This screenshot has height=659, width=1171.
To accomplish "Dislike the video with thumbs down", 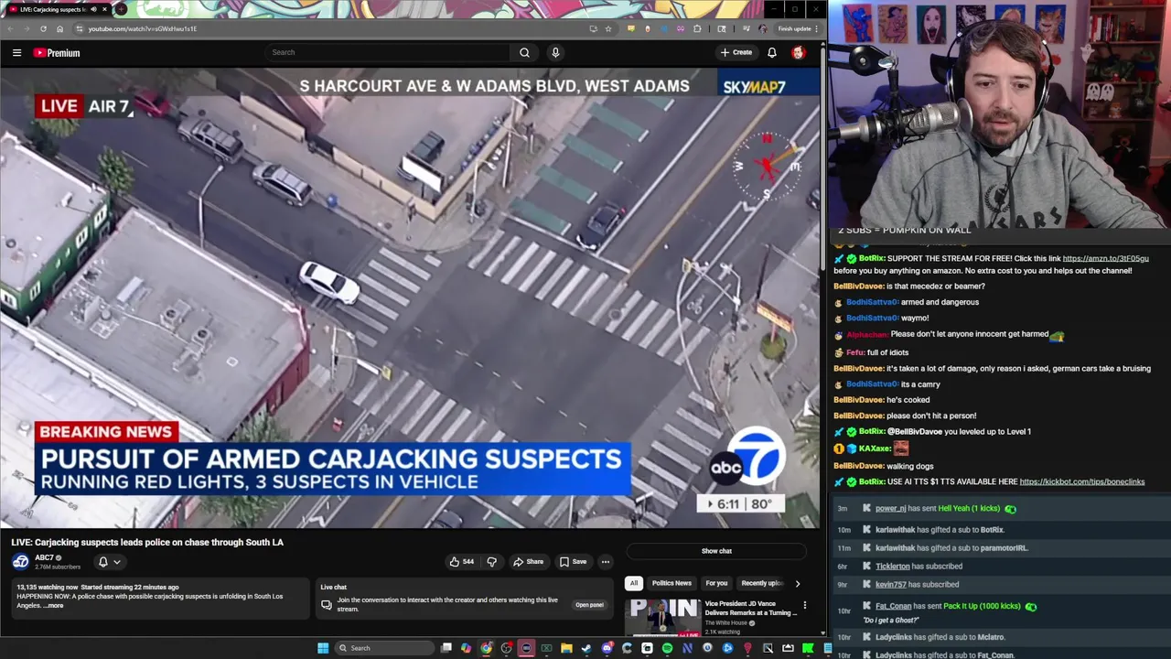I will pos(491,562).
